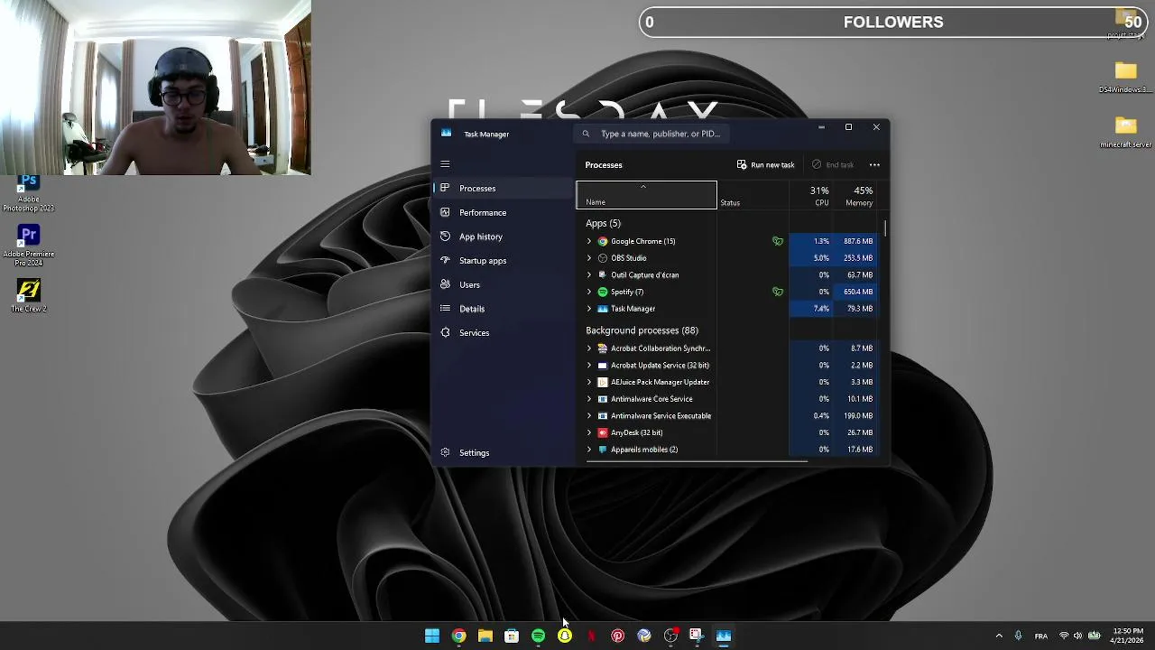The image size is (1155, 650).
Task: Open Microsoft Store from the taskbar
Action: (512, 636)
